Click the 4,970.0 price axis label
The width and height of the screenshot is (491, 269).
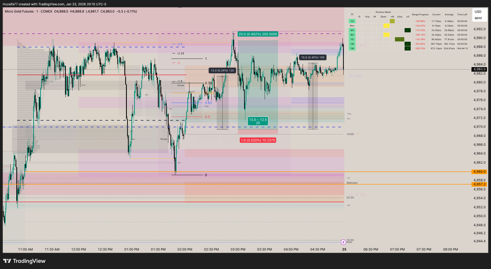480,127
